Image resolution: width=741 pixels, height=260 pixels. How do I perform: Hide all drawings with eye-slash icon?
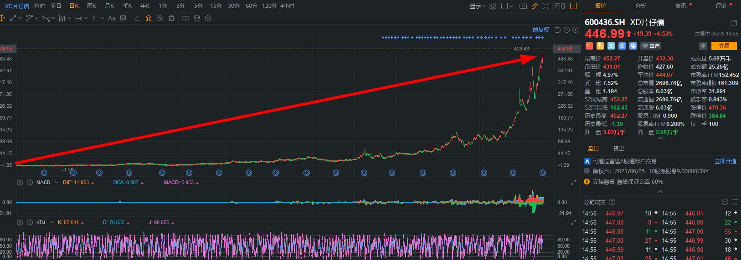[x=160, y=18]
